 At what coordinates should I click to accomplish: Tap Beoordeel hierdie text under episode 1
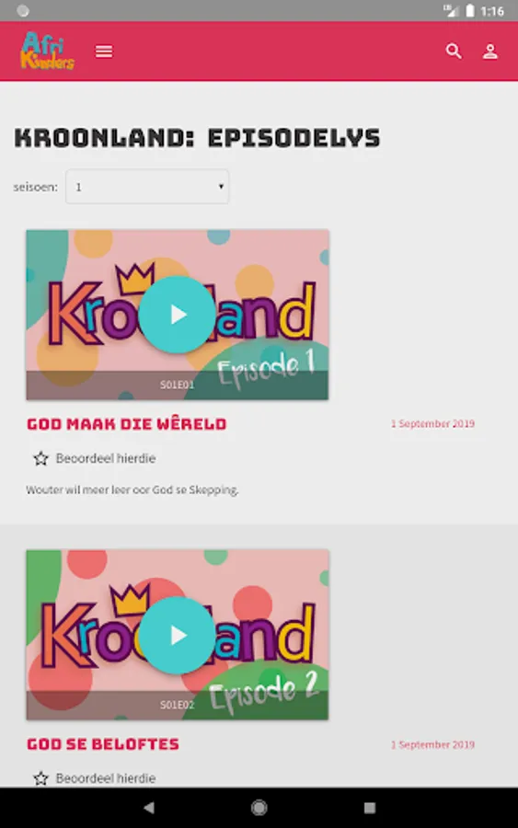pos(106,458)
